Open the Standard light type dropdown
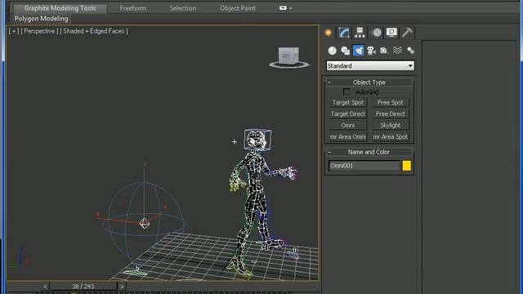This screenshot has height=294, width=523. (370, 65)
